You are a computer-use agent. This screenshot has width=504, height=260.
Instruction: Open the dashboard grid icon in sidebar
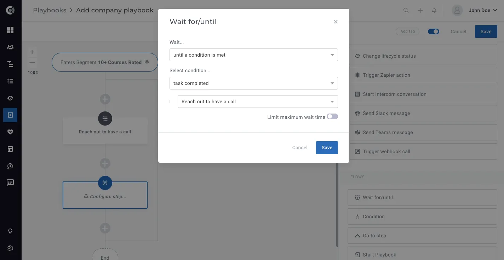pyautogui.click(x=10, y=30)
